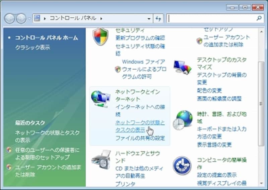Click the Desktop customization monitor icon
Image resolution: width=268 pixels, height=190 pixels.
[182, 67]
